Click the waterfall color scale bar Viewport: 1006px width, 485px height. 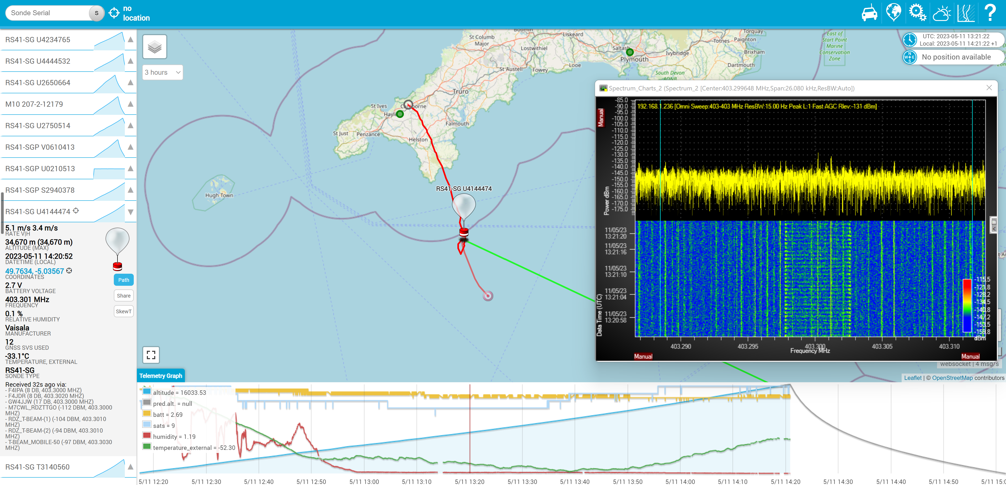967,305
